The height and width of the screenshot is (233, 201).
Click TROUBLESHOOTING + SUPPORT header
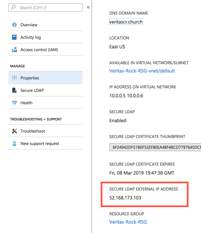tap(36, 119)
